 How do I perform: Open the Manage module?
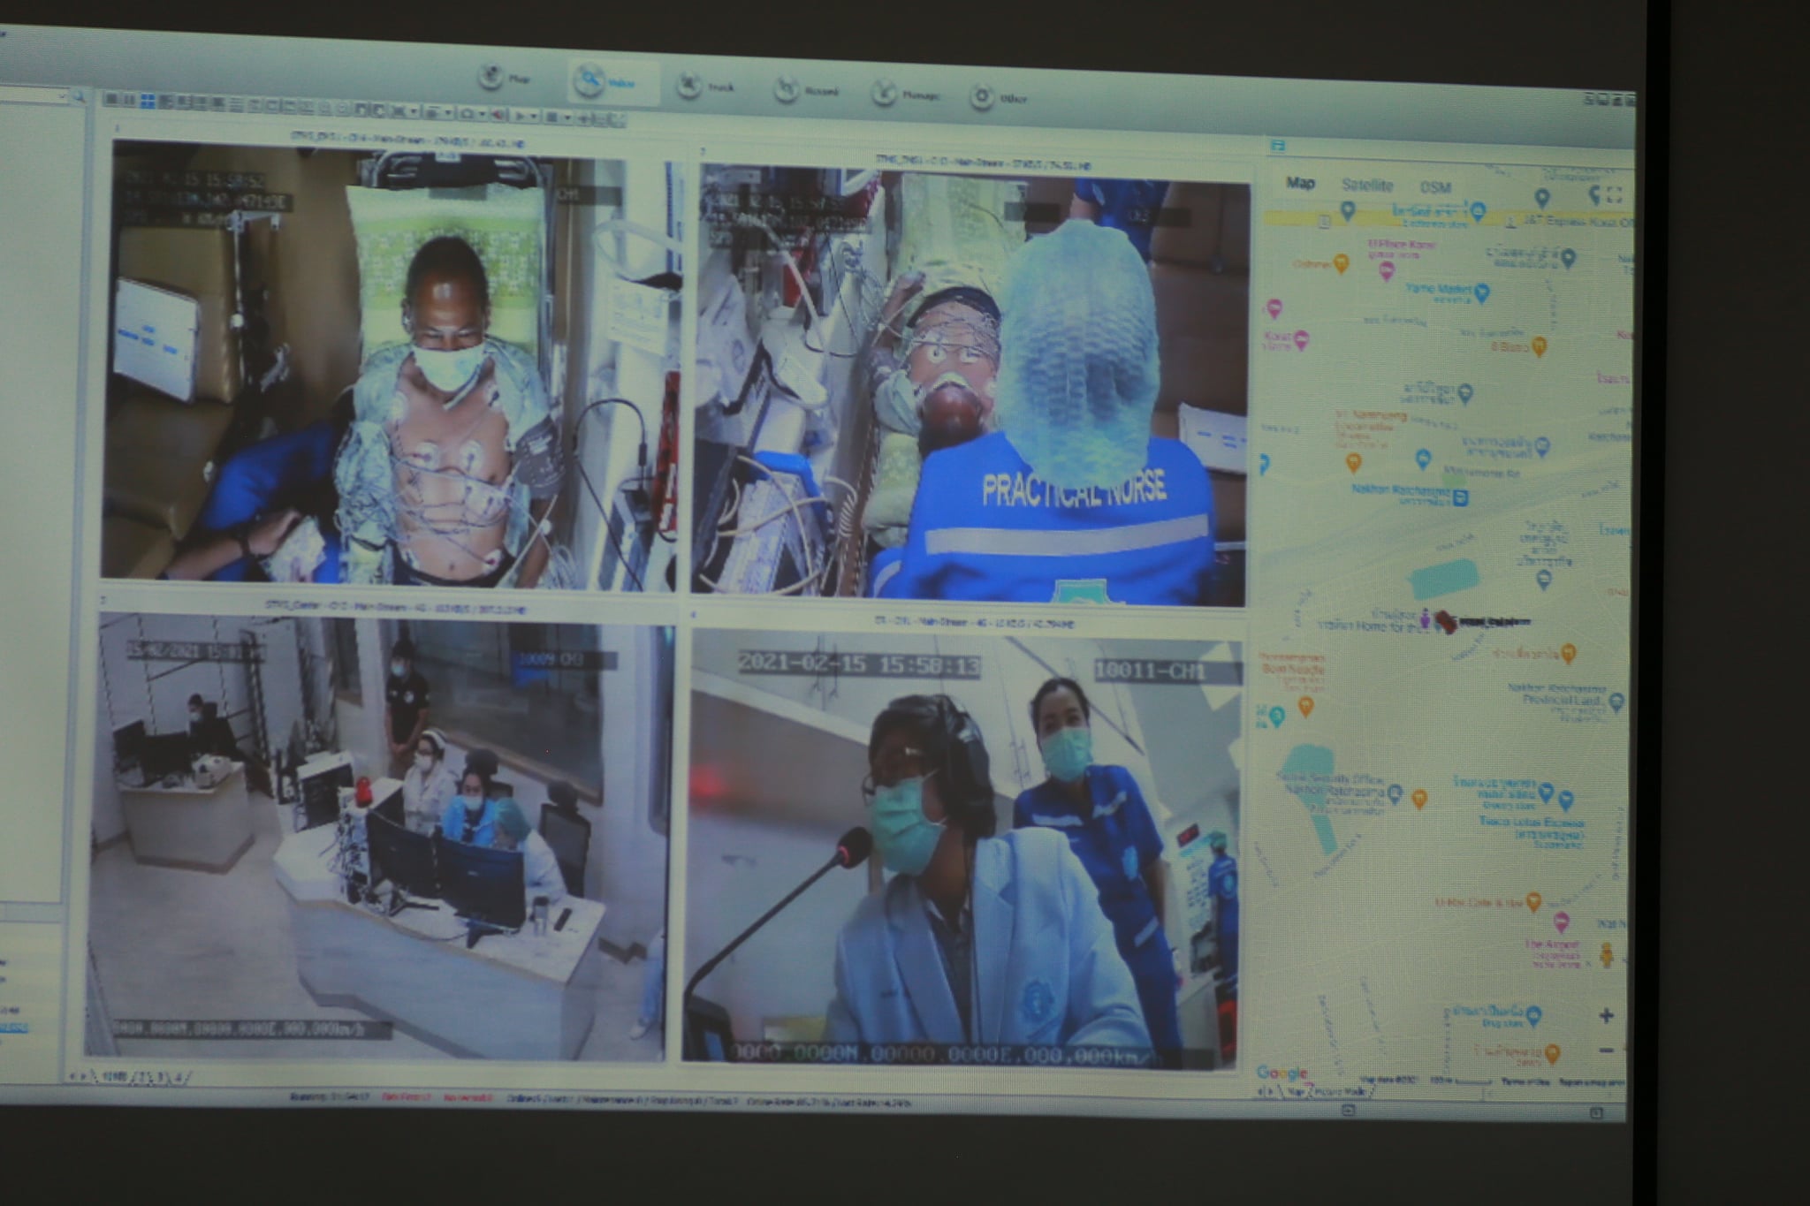pos(906,94)
